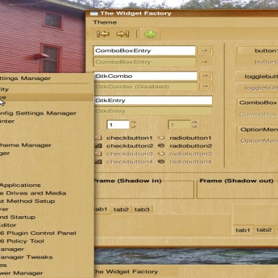Select tab2 in the bottom-tab notebook
Screen dimensions: 278x278
pyautogui.click(x=264, y=230)
